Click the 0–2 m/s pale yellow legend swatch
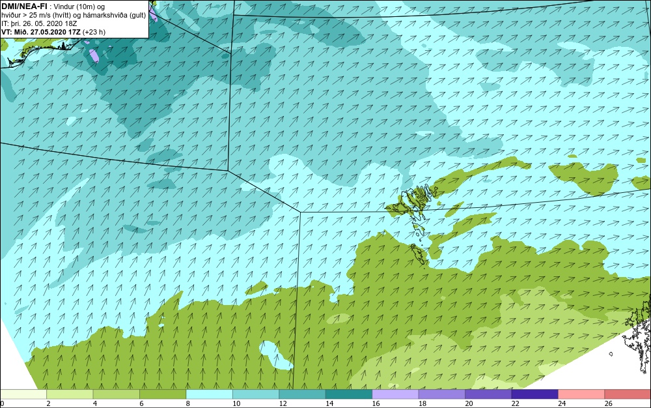The width and height of the screenshot is (651, 408). pyautogui.click(x=23, y=394)
